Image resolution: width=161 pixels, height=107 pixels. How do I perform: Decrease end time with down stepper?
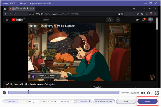pyautogui.click(x=75, y=102)
